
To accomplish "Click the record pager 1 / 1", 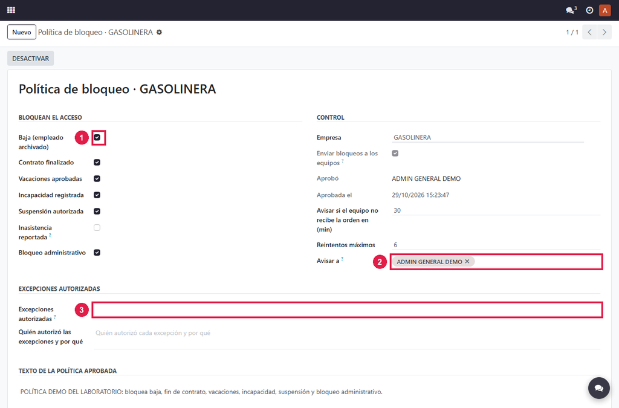I will (572, 33).
